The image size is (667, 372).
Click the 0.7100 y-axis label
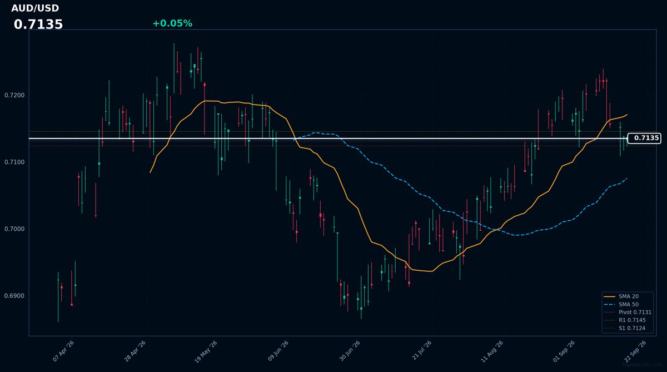tap(14, 162)
